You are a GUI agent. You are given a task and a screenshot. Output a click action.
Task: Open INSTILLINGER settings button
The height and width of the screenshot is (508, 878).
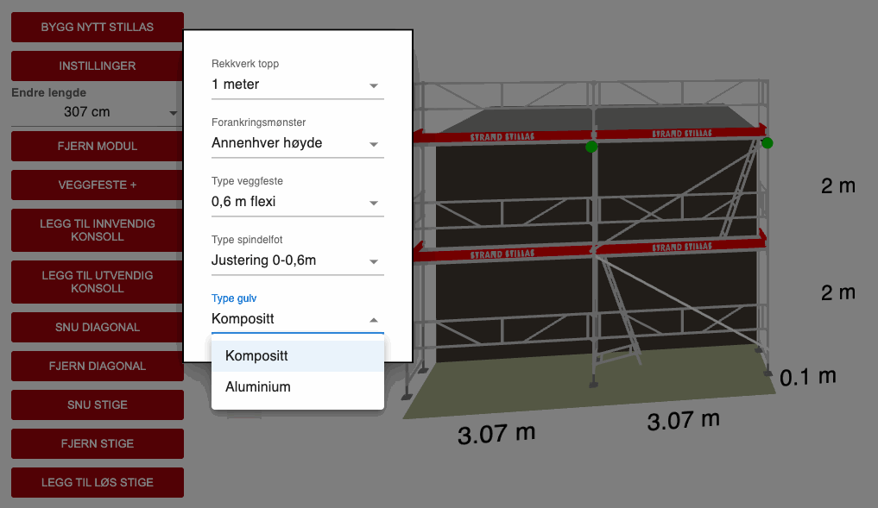click(x=97, y=66)
